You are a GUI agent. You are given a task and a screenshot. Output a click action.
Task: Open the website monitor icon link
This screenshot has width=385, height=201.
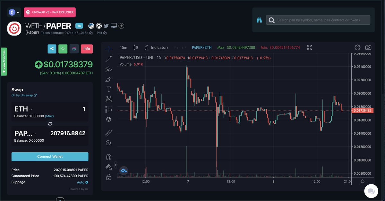coord(114,26)
